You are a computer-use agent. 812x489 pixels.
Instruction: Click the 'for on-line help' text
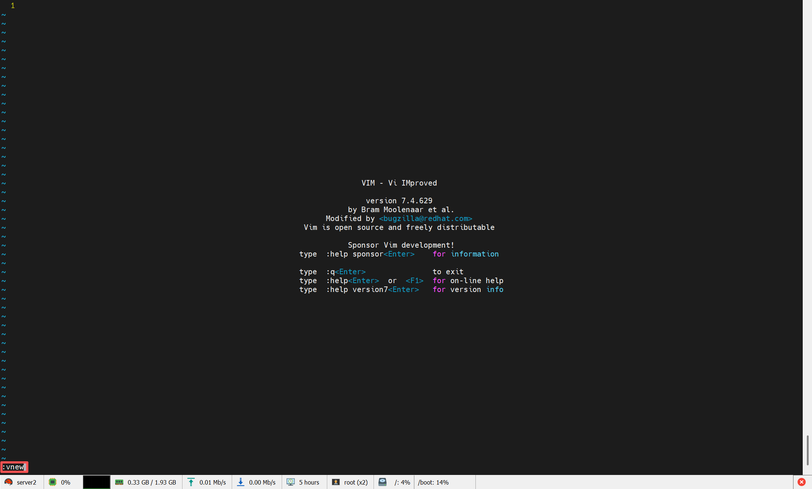point(468,281)
